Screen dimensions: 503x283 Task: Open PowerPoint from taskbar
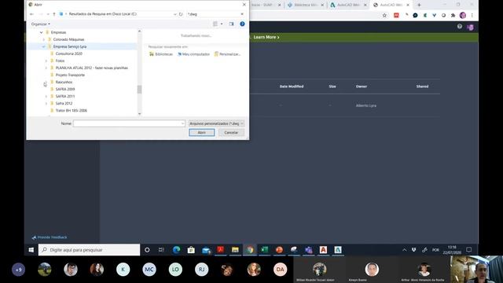click(x=279, y=250)
